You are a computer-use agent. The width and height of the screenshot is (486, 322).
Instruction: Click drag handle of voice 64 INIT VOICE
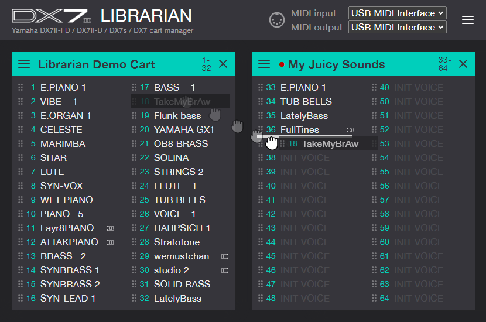[374, 298]
